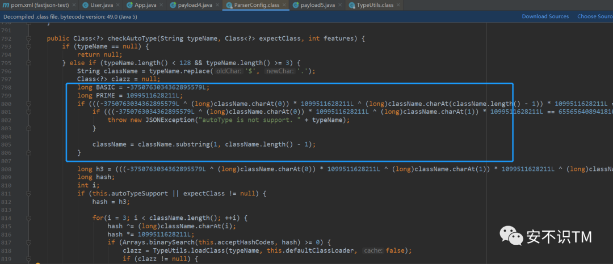Close the User.java tab
Image resolution: width=613 pixels, height=264 pixels.
coord(118,6)
